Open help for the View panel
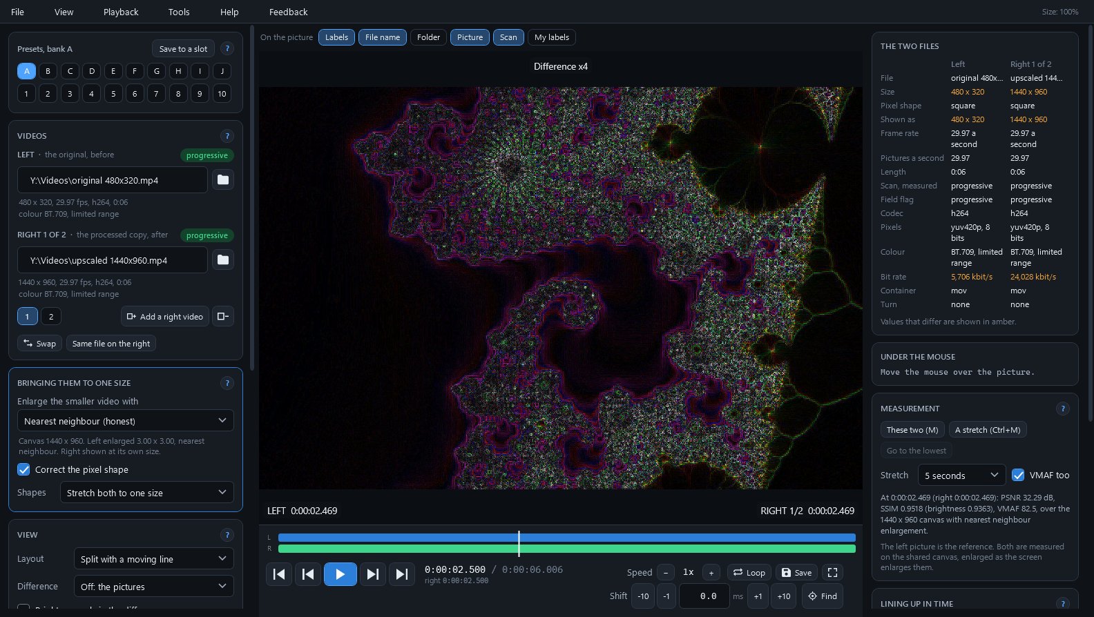 click(227, 535)
